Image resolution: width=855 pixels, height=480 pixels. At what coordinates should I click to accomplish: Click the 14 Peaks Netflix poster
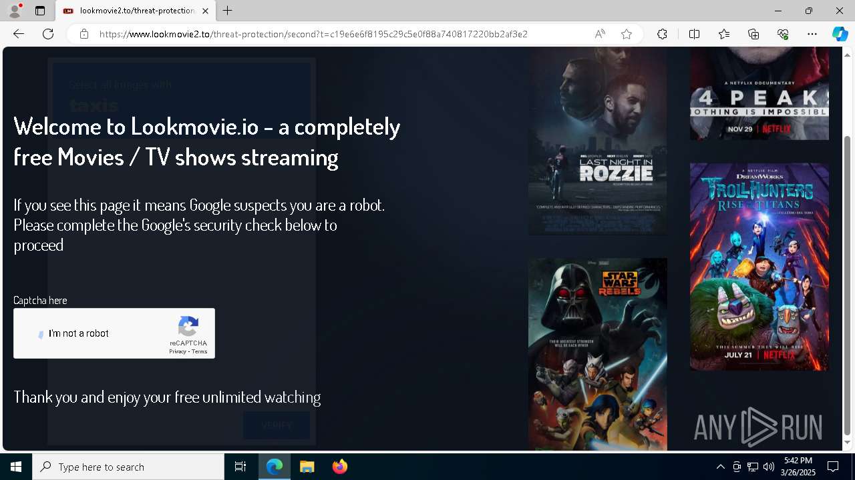[759, 93]
